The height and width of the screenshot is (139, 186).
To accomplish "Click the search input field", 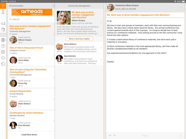I will (32, 19).
